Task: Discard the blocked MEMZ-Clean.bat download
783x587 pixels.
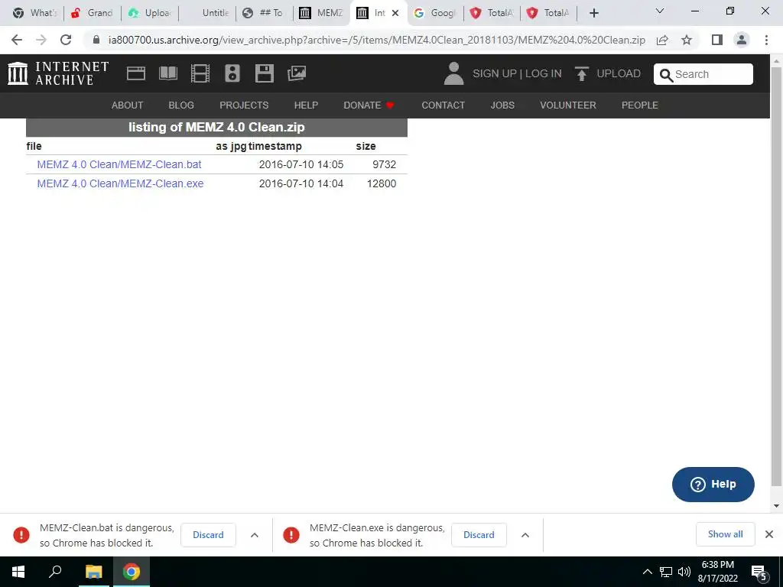Action: point(208,534)
